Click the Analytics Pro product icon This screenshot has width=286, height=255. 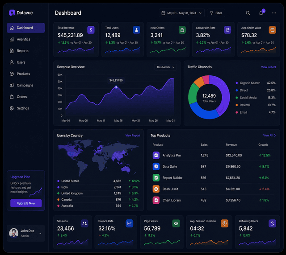tap(156, 155)
